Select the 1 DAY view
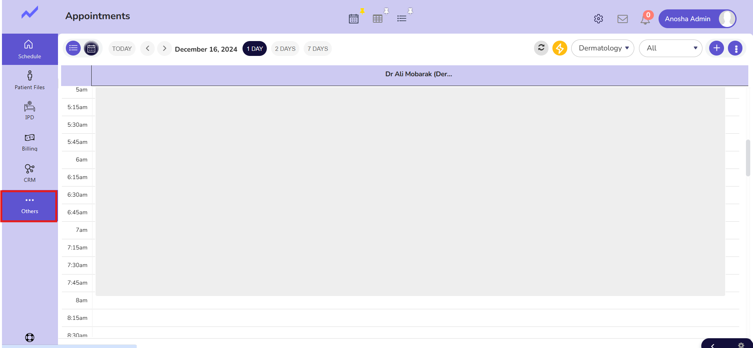753x348 pixels. click(x=255, y=48)
